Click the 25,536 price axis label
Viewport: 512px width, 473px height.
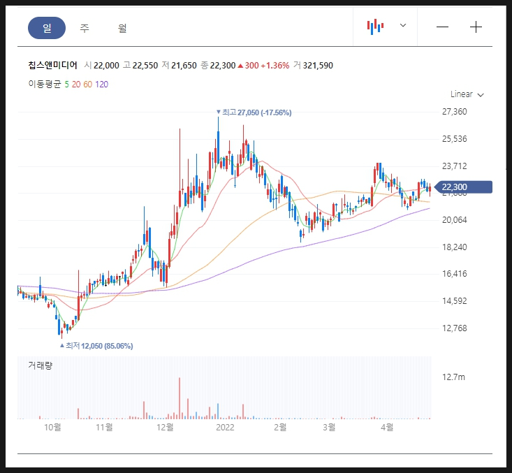[454, 139]
